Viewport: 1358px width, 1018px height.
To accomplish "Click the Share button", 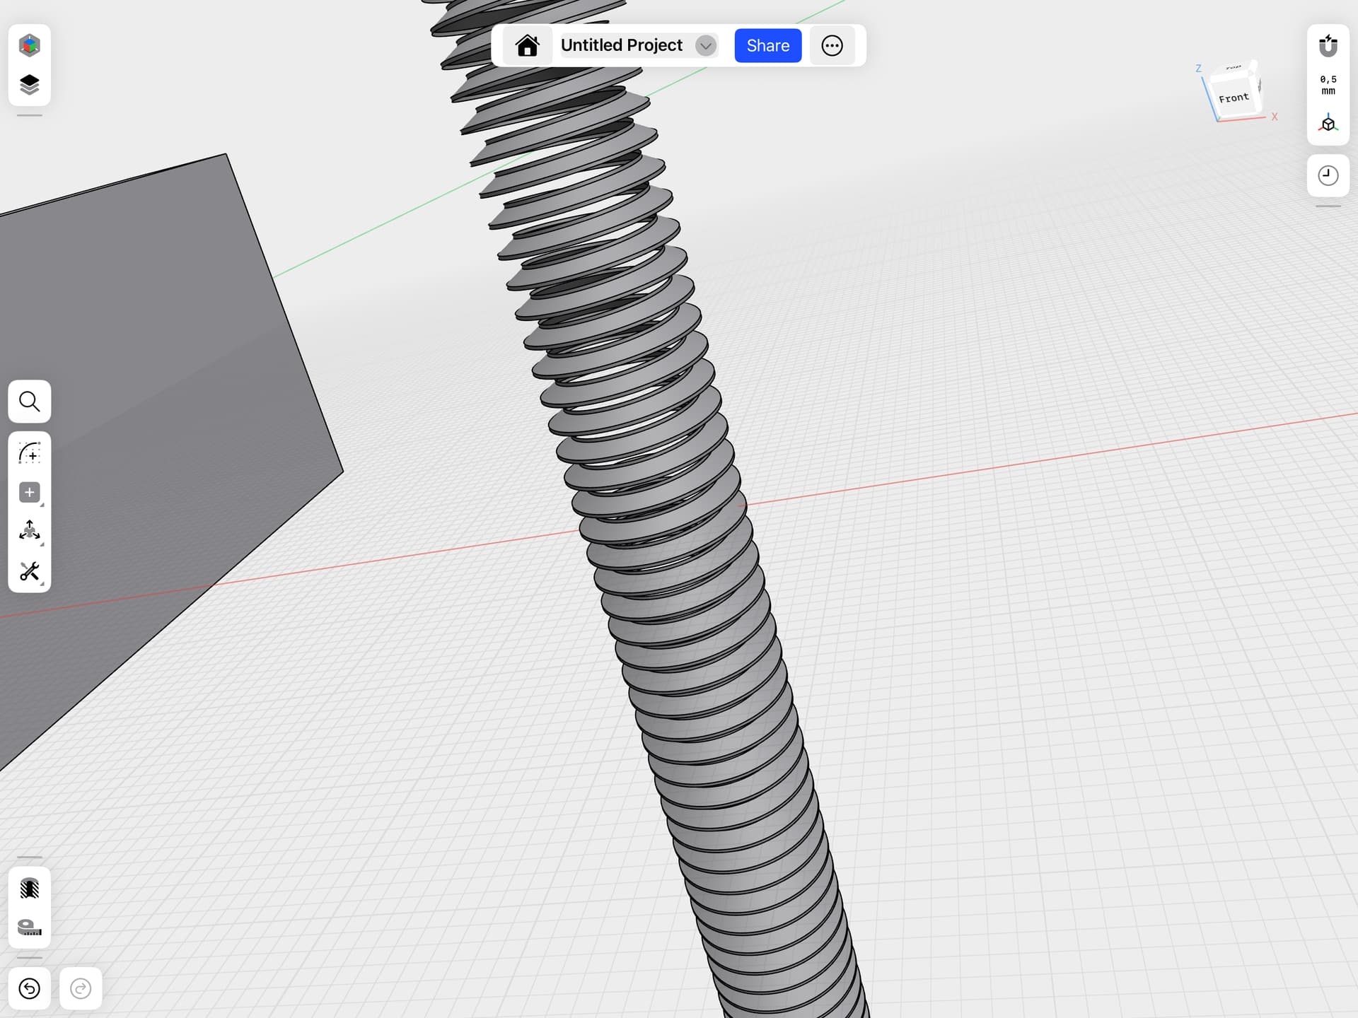I will (767, 45).
